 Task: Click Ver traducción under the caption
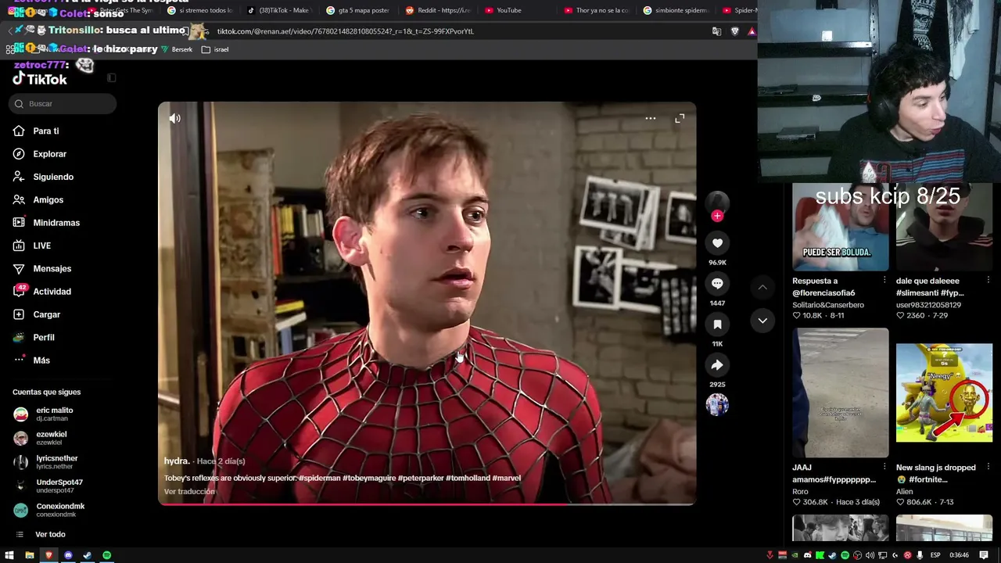click(189, 492)
